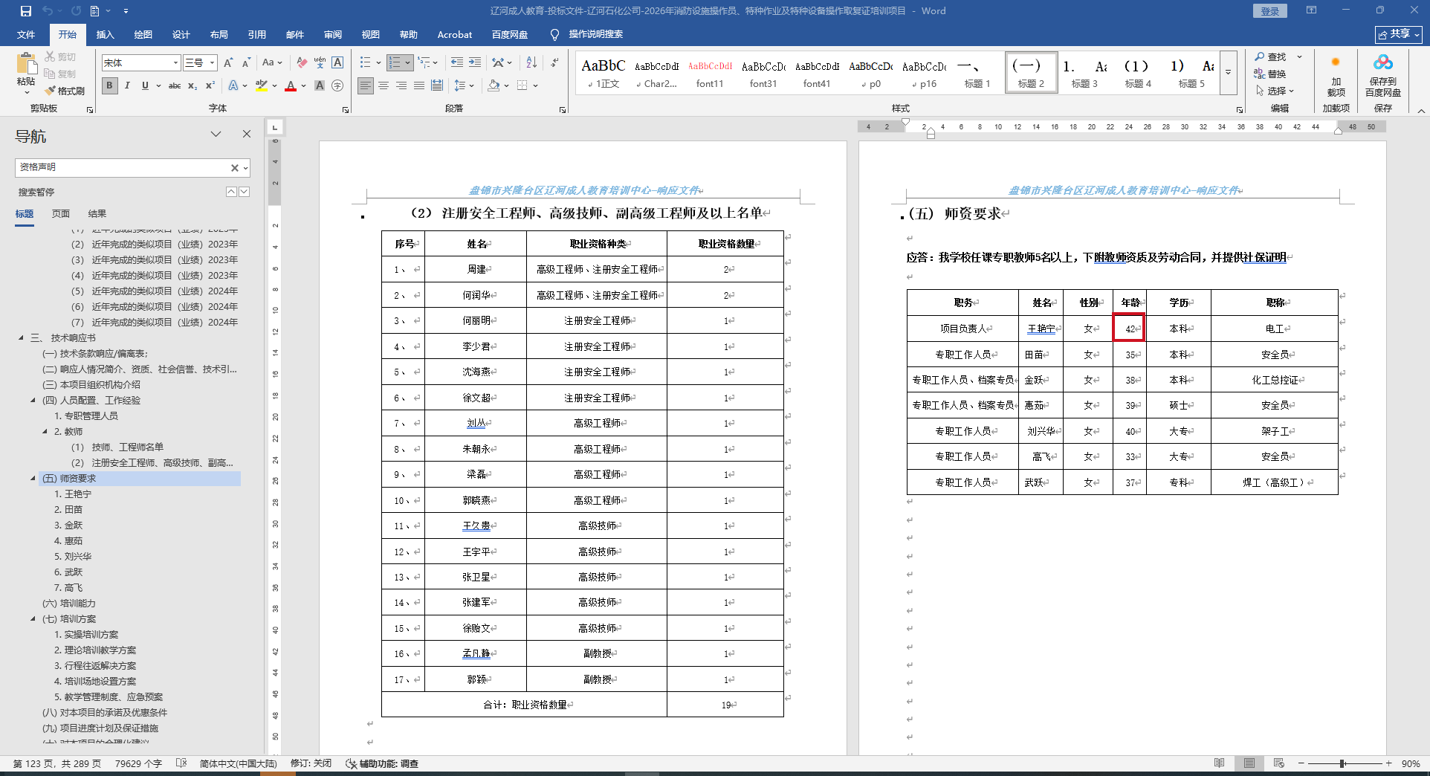Click the 共享 share button
This screenshot has width=1430, height=776.
pyautogui.click(x=1399, y=34)
